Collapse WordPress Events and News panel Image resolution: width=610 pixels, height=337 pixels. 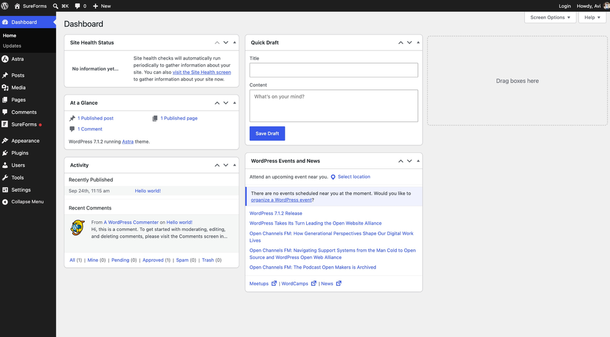[x=418, y=161]
